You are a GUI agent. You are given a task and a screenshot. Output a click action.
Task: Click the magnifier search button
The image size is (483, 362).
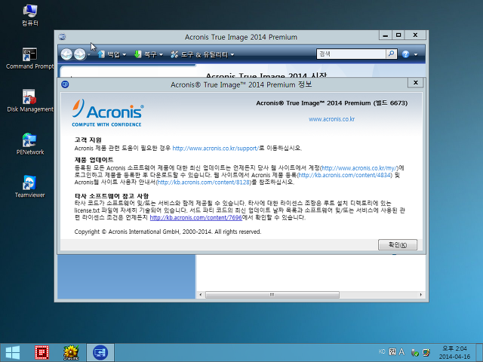(391, 54)
